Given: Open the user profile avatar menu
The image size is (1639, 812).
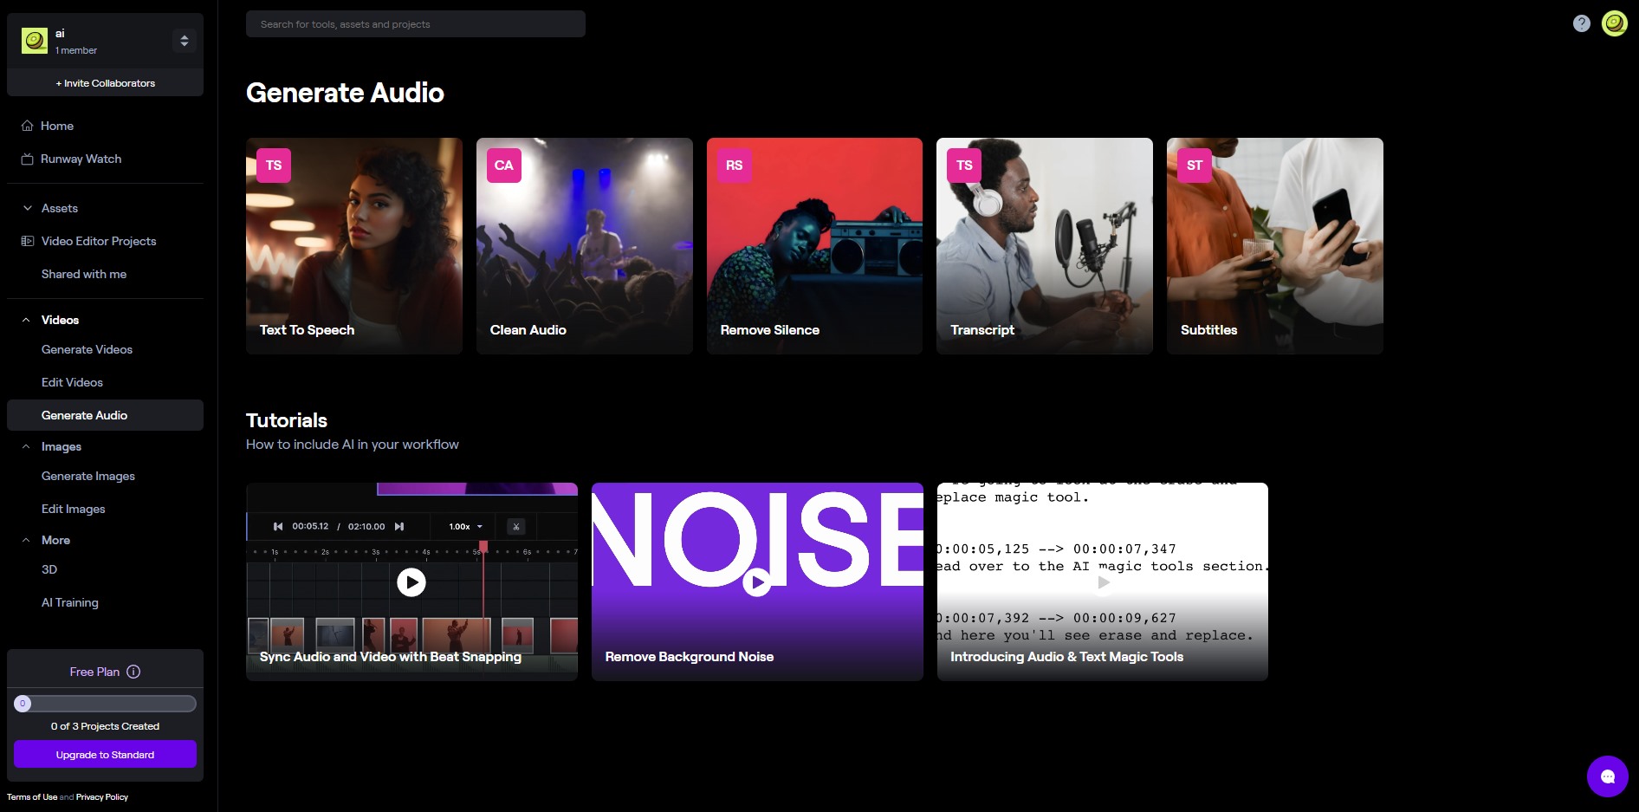Looking at the screenshot, I should [x=1615, y=23].
